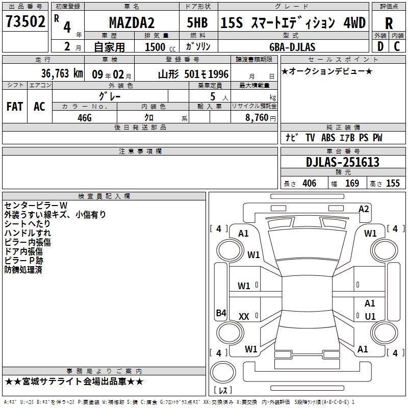Image resolution: width=408 pixels, height=408 pixels.
Task: Click length value 406
Action: click(309, 183)
